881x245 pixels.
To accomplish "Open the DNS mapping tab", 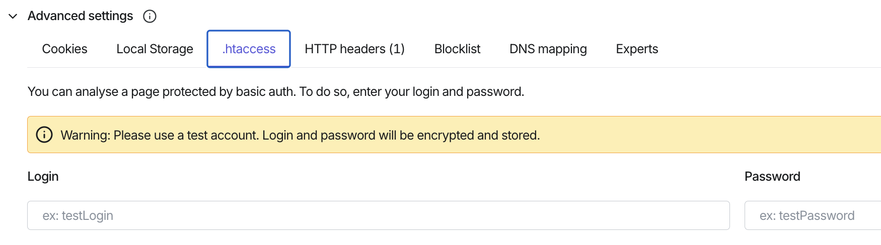I will pyautogui.click(x=548, y=49).
